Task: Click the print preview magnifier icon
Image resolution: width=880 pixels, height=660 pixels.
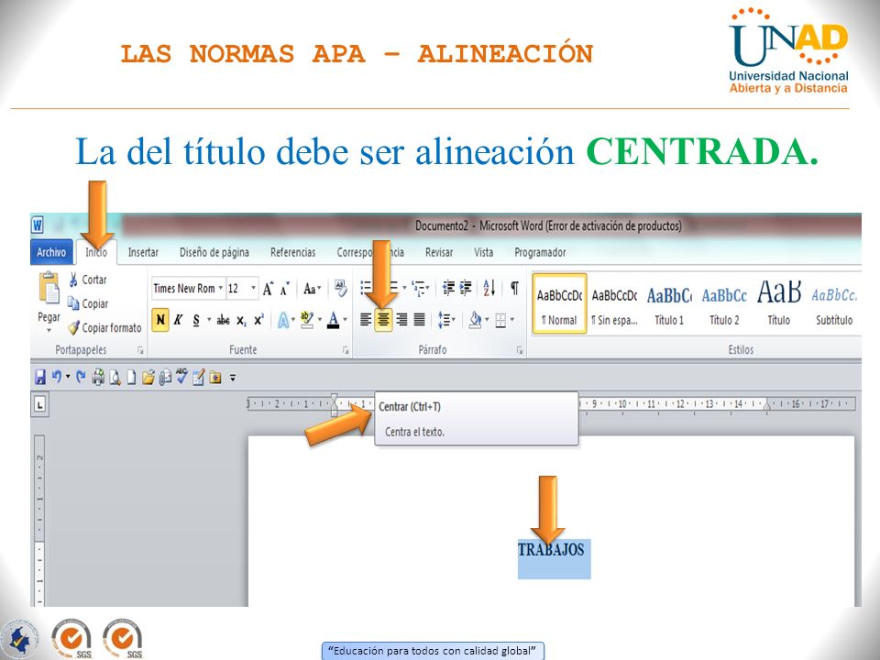Action: [115, 378]
